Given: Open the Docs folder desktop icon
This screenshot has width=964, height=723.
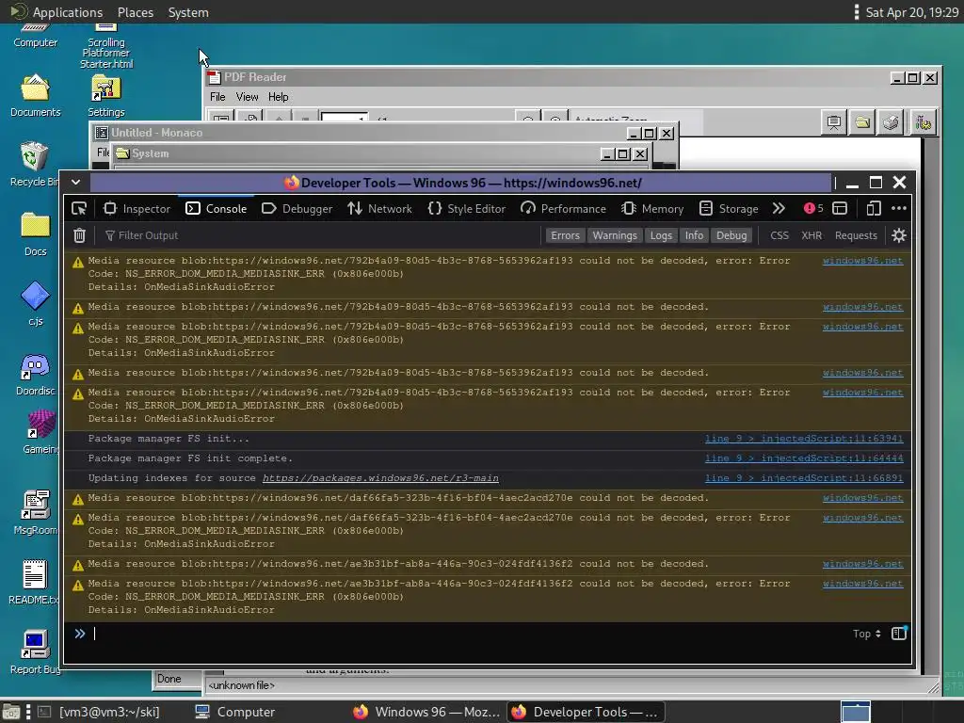Looking at the screenshot, I should pos(35,234).
